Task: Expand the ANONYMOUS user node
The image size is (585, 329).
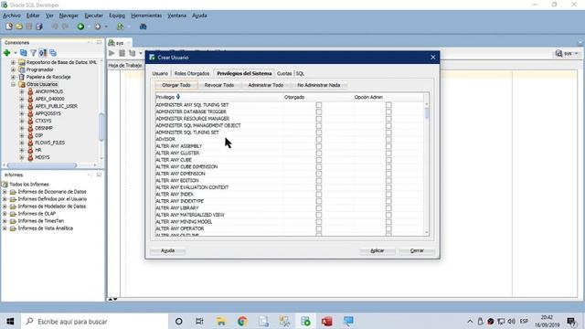Action: [22, 91]
